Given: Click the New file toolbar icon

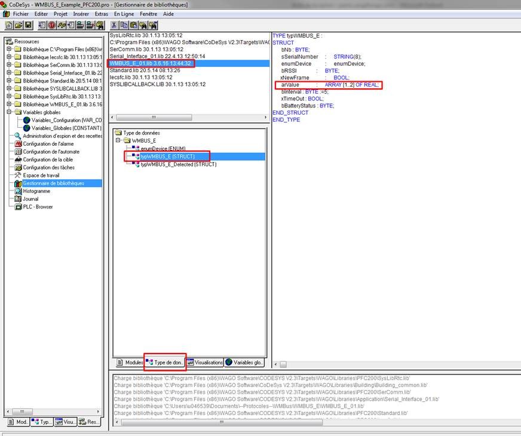Looking at the screenshot, I should pos(10,25).
